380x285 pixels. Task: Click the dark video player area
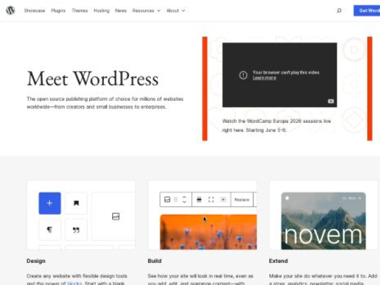280,75
